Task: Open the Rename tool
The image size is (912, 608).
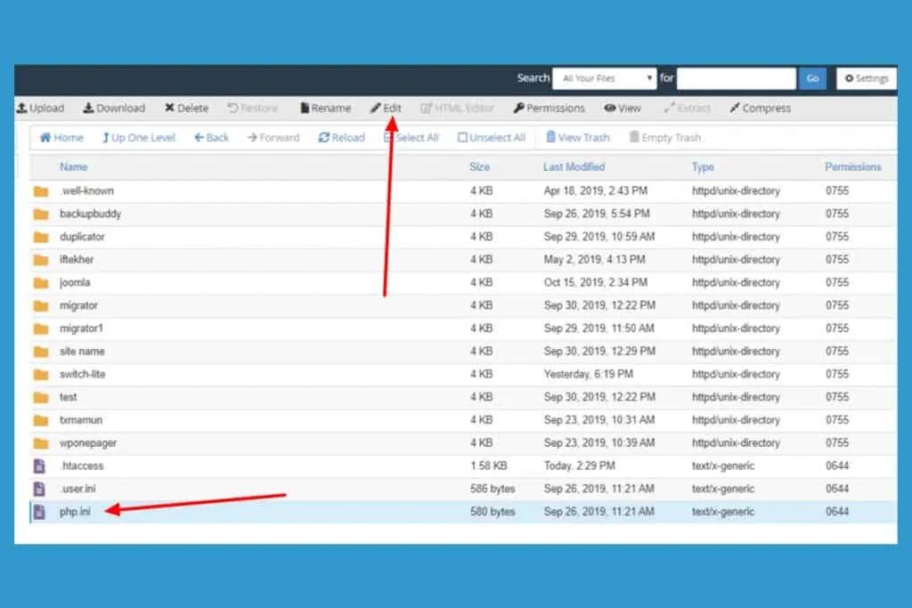Action: tap(326, 108)
